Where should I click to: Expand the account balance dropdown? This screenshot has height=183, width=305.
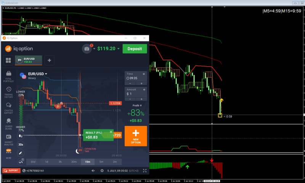click(x=118, y=49)
